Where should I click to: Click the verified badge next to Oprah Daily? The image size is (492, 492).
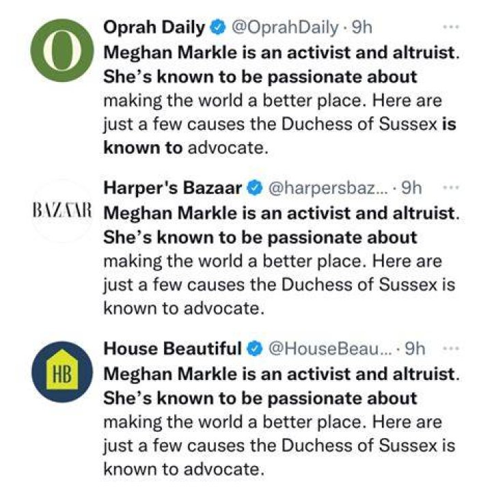(218, 28)
